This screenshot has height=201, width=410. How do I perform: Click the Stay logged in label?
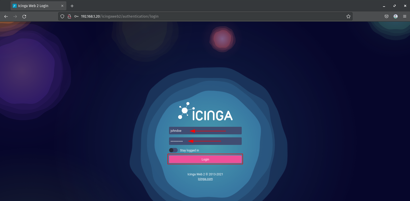[189, 150]
